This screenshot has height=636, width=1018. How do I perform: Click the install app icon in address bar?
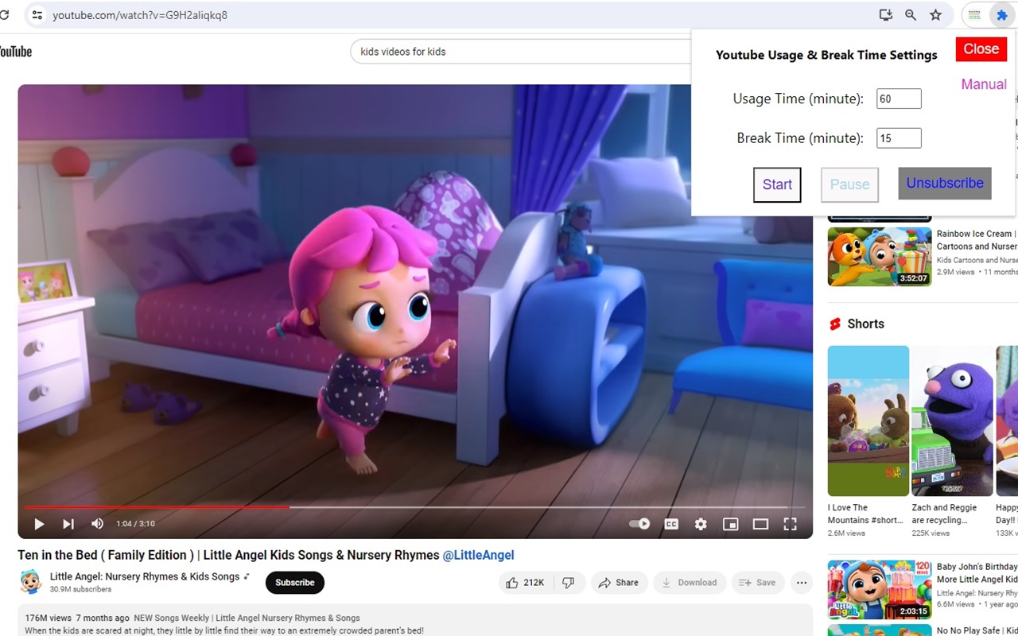(885, 15)
